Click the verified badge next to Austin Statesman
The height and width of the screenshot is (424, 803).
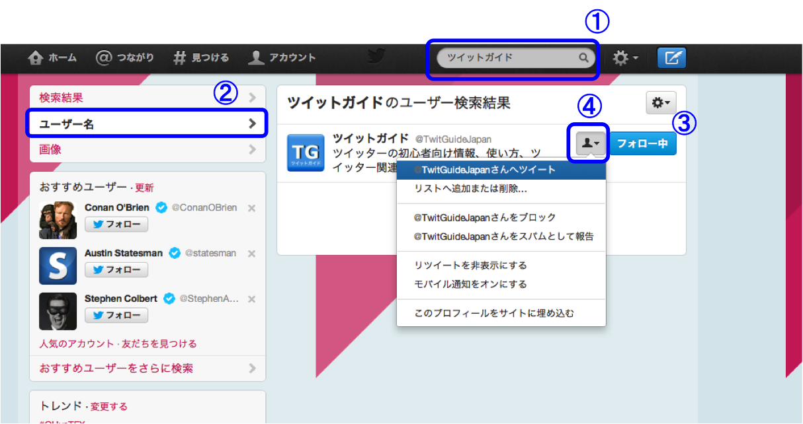[x=175, y=253]
